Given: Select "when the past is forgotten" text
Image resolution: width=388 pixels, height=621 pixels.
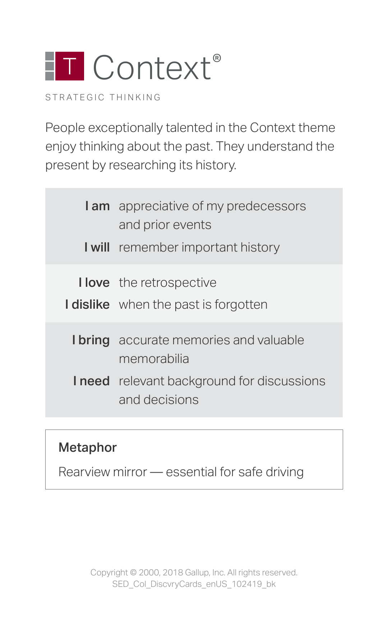Looking at the screenshot, I should click(x=193, y=305).
